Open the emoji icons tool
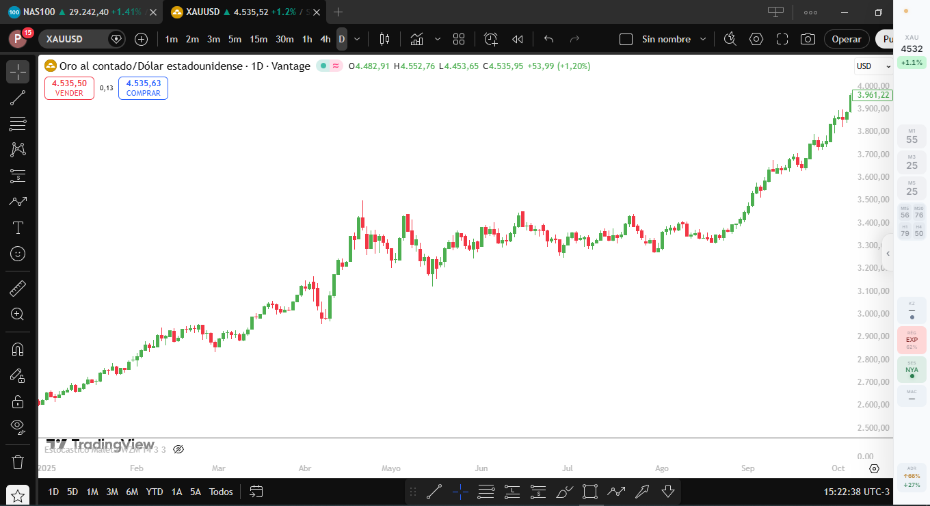 click(18, 254)
